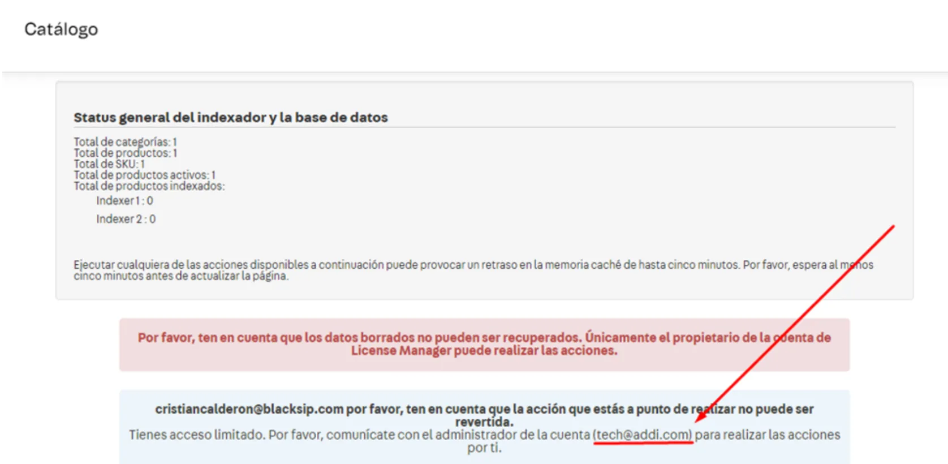
Task: Click the 'Total de SKU: 1' line
Action: coord(109,164)
